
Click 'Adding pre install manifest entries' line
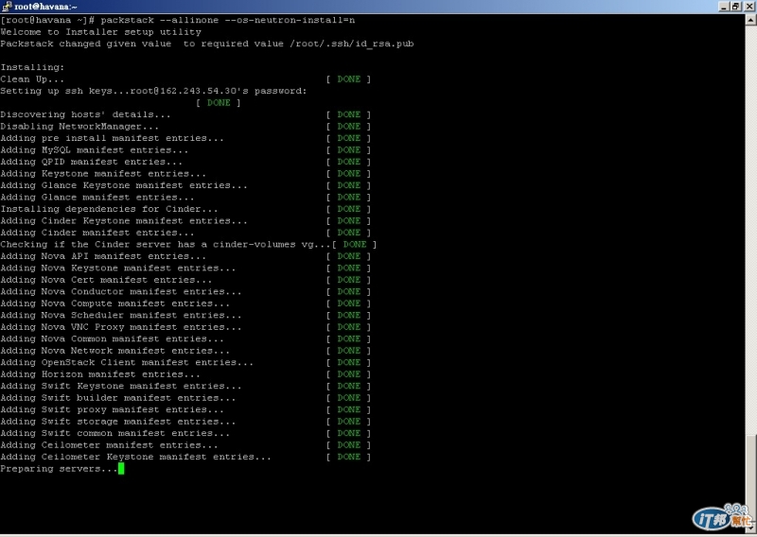click(112, 138)
